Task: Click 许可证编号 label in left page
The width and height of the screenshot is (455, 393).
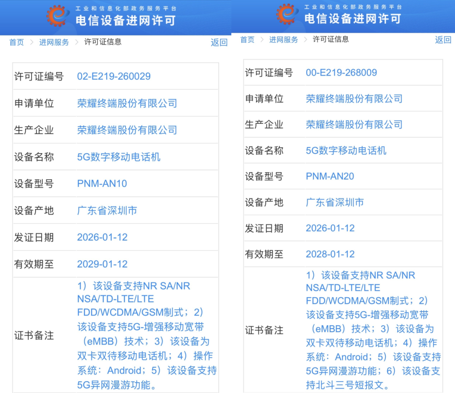Action: [39, 76]
